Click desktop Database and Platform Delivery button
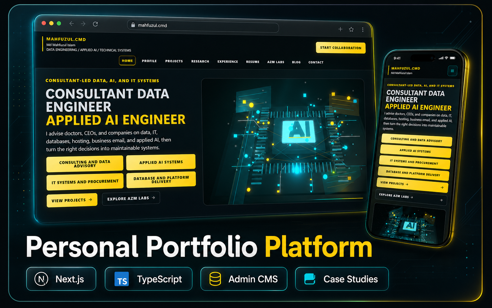The width and height of the screenshot is (492, 308). coord(161,179)
